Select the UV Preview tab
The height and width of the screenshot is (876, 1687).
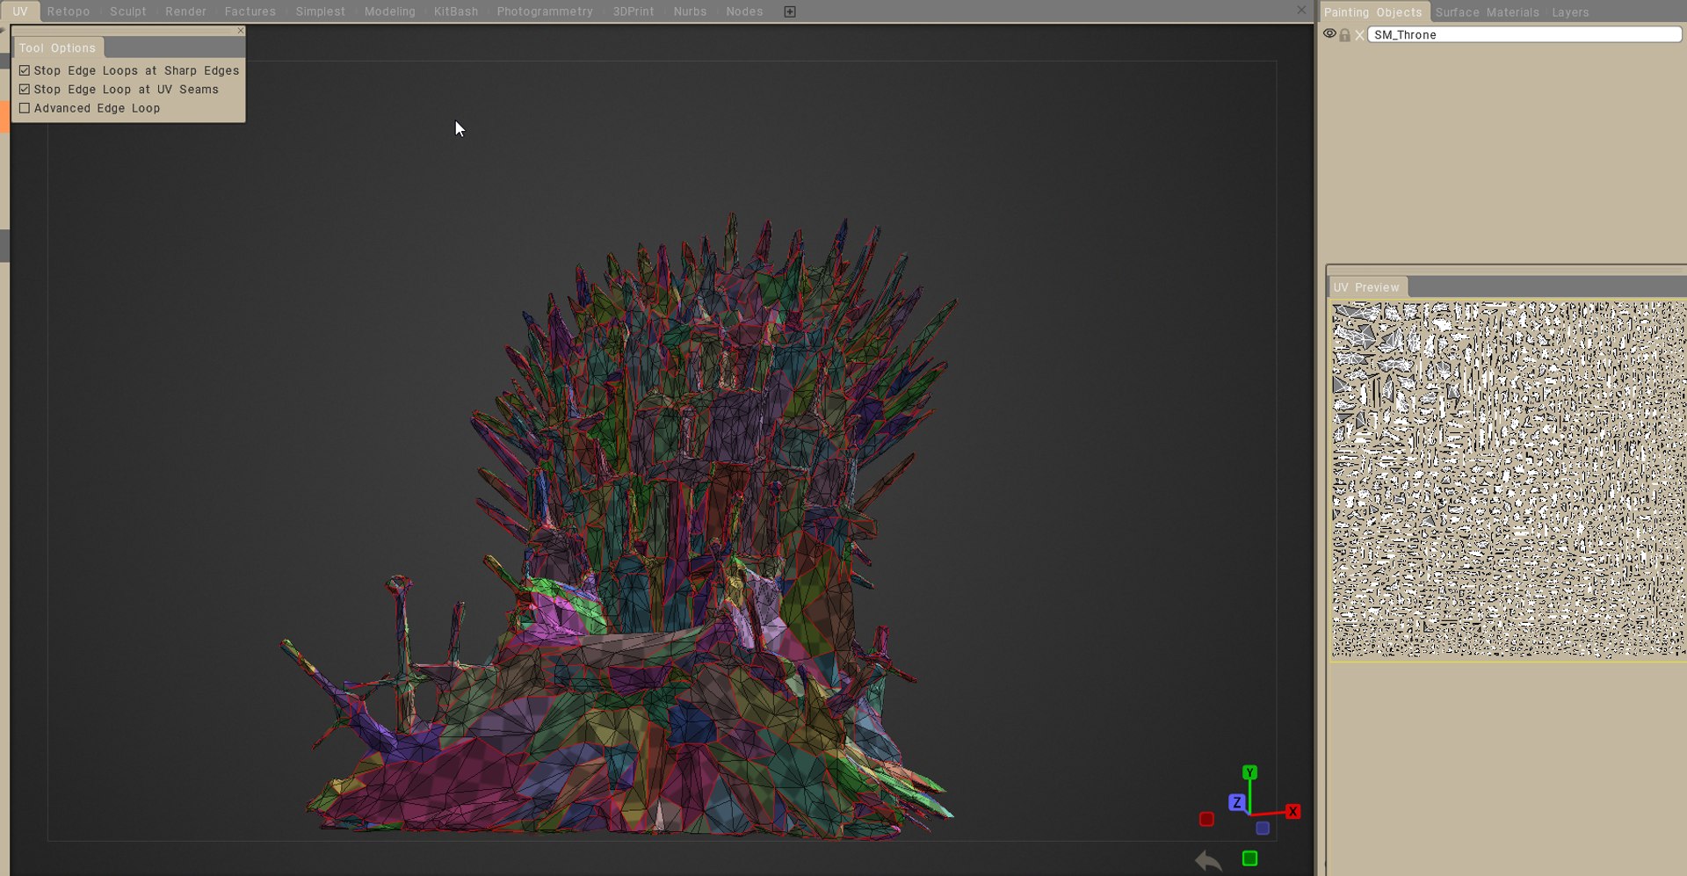coord(1366,287)
